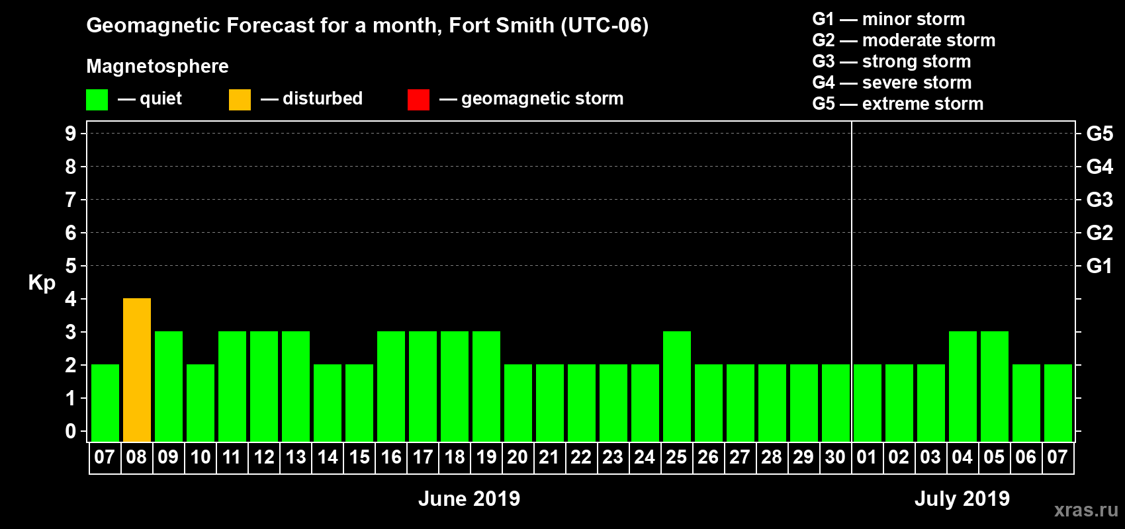Click the G5 label on right axis
This screenshot has height=529, width=1125.
pos(1099,134)
